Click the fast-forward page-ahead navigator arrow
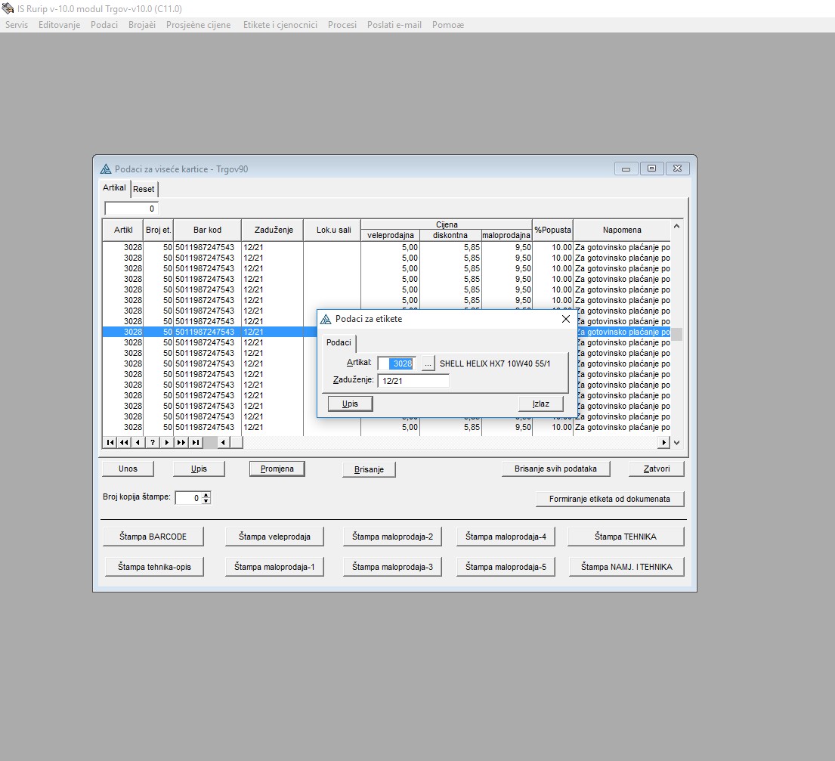Viewport: 835px width, 761px height. (x=181, y=442)
